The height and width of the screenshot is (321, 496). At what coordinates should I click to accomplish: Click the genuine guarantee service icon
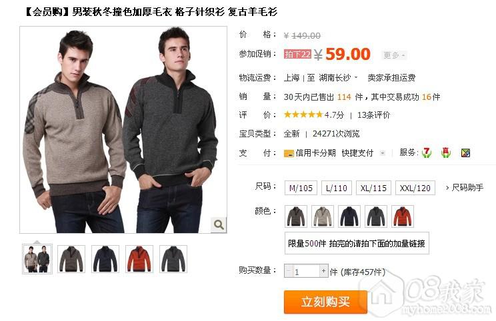point(446,153)
